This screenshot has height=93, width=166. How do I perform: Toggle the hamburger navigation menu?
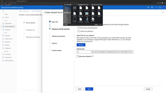point(3,11)
